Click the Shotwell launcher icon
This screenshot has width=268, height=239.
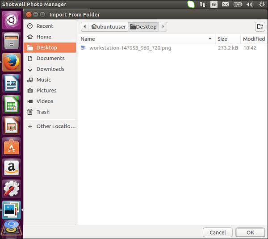tap(11, 210)
